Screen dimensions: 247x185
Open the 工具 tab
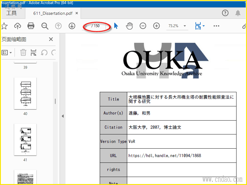click(11, 13)
